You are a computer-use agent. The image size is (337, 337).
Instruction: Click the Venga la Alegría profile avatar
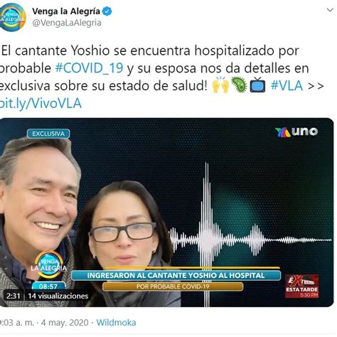(x=12, y=17)
